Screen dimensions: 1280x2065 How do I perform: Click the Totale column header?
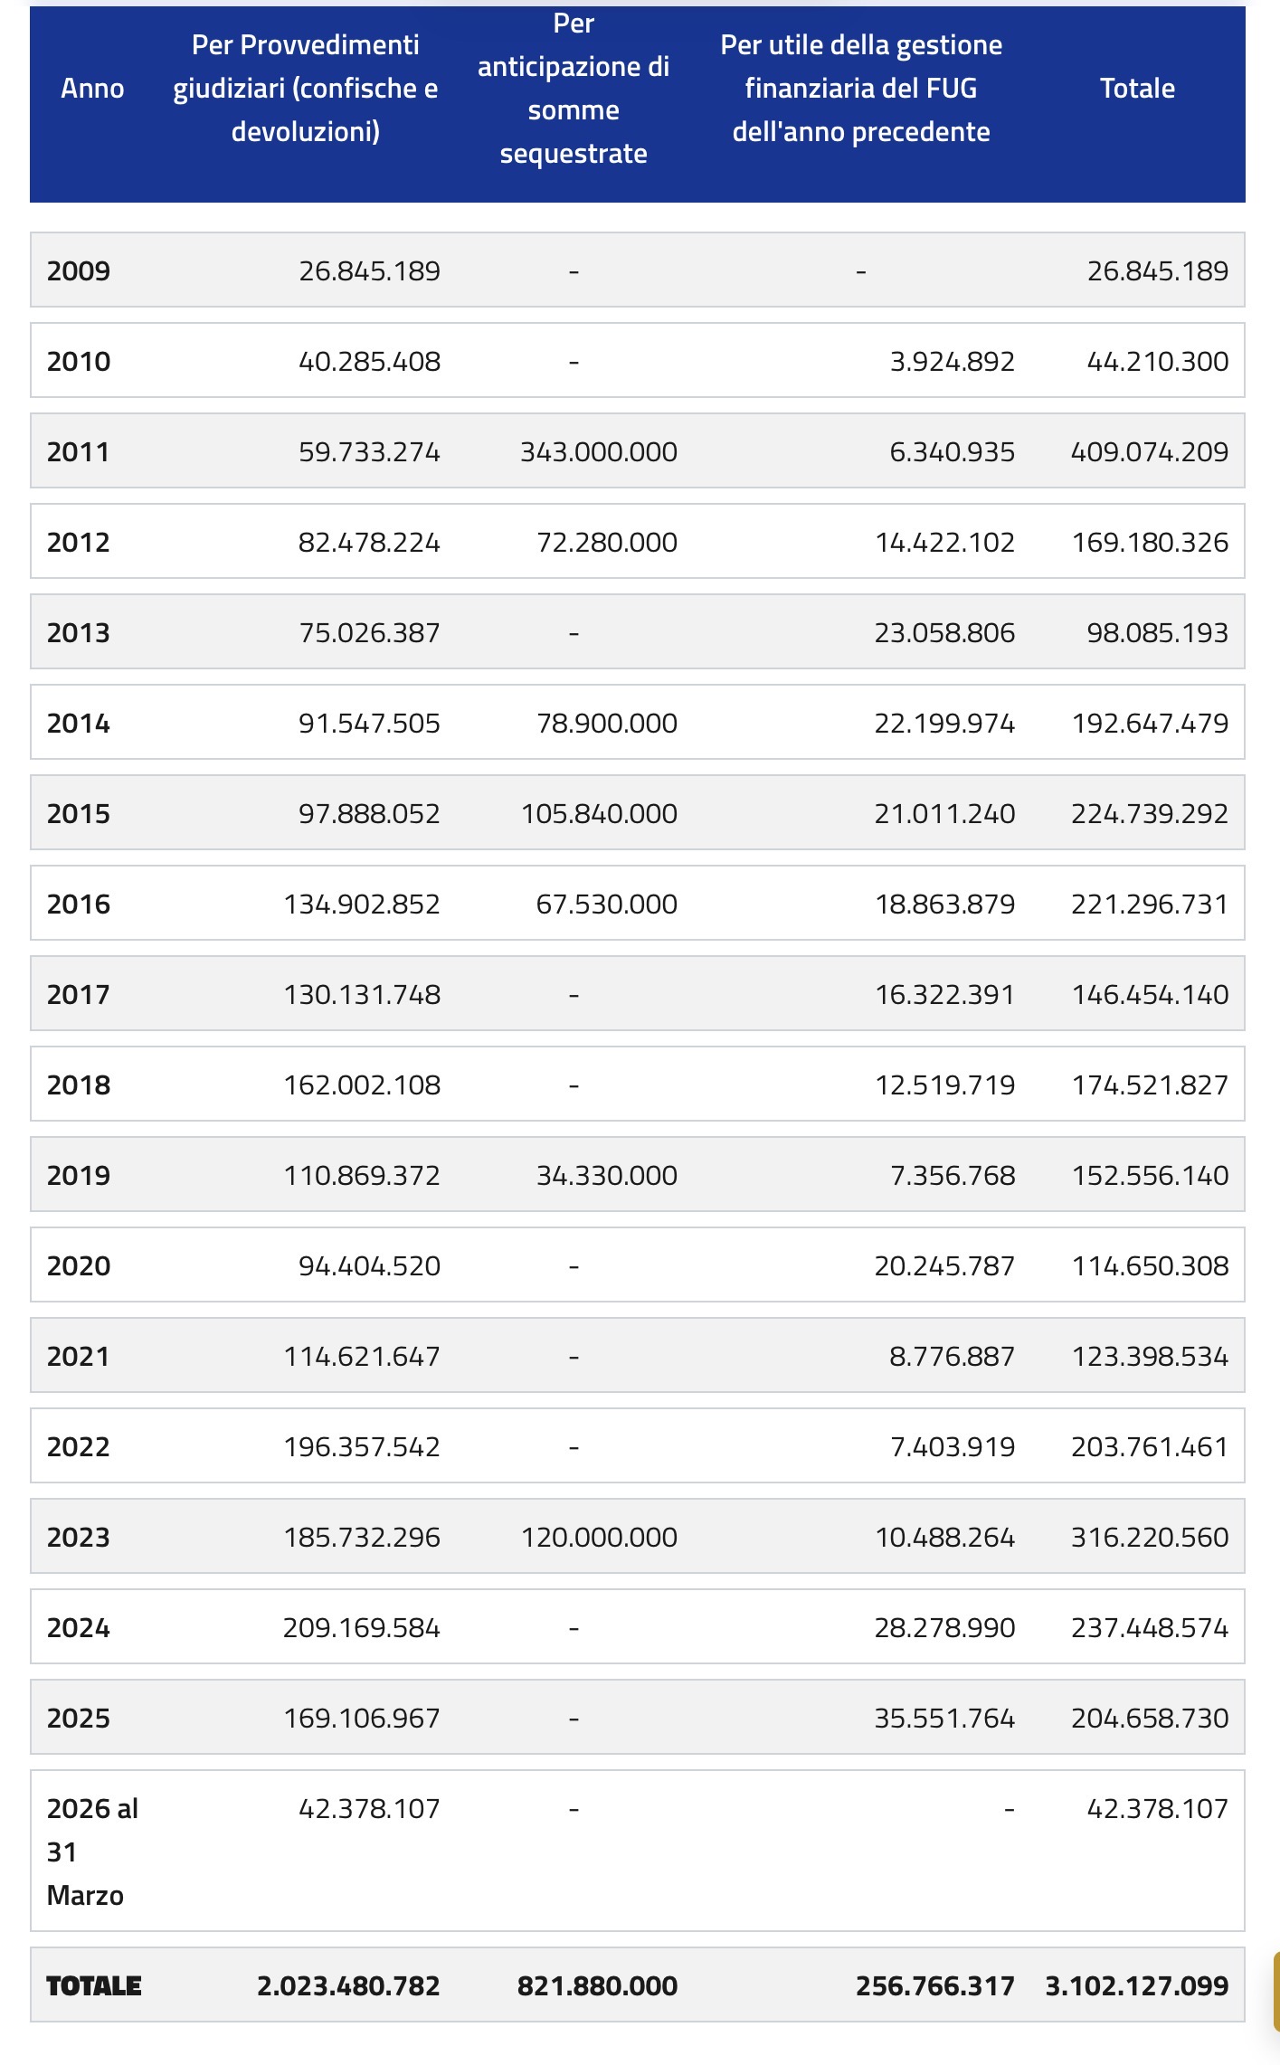(1137, 89)
